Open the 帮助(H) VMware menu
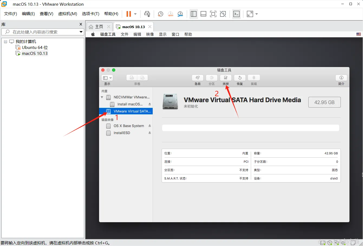 (x=111, y=14)
